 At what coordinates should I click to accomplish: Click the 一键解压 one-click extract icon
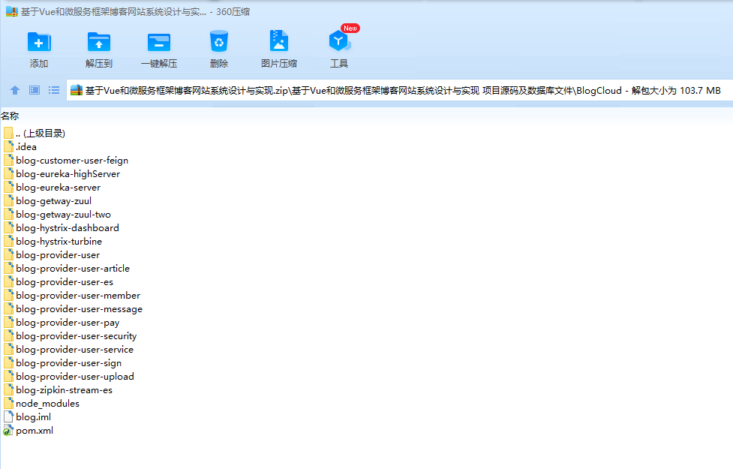pyautogui.click(x=159, y=42)
